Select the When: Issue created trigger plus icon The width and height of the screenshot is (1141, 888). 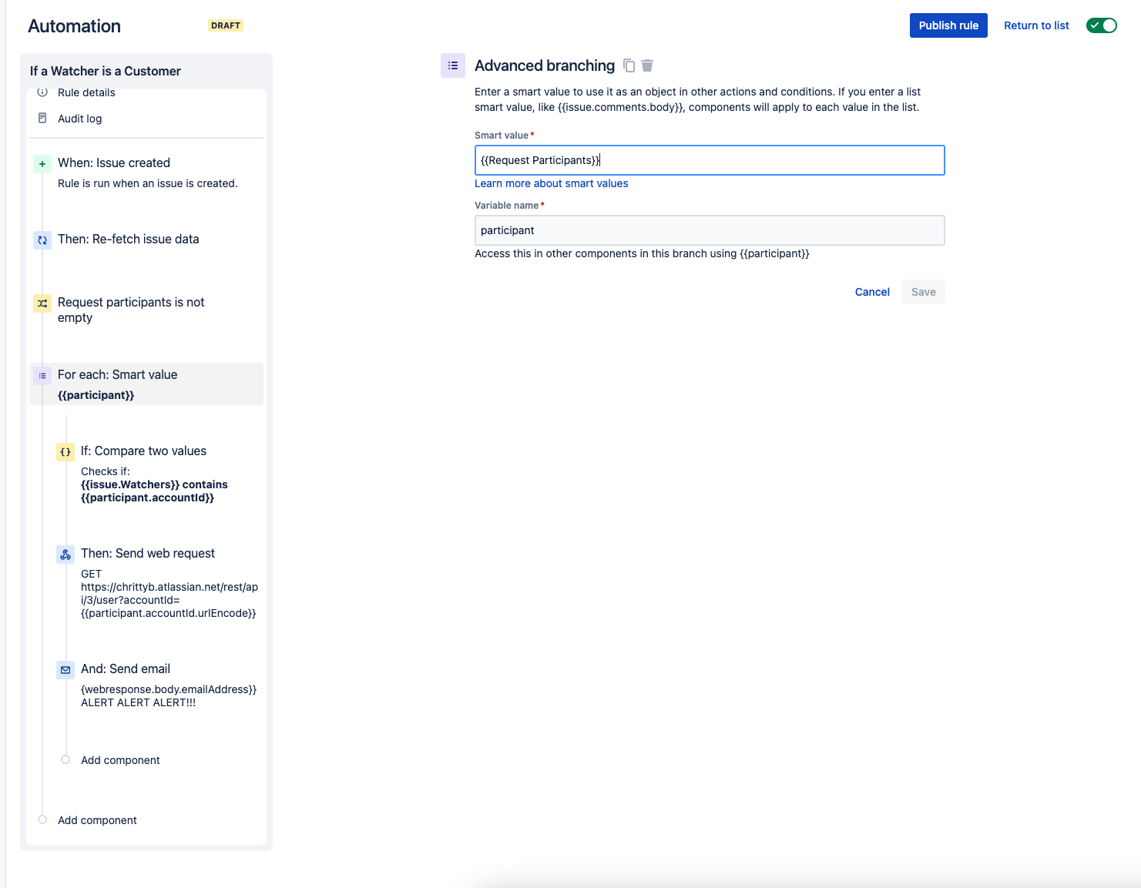click(42, 163)
